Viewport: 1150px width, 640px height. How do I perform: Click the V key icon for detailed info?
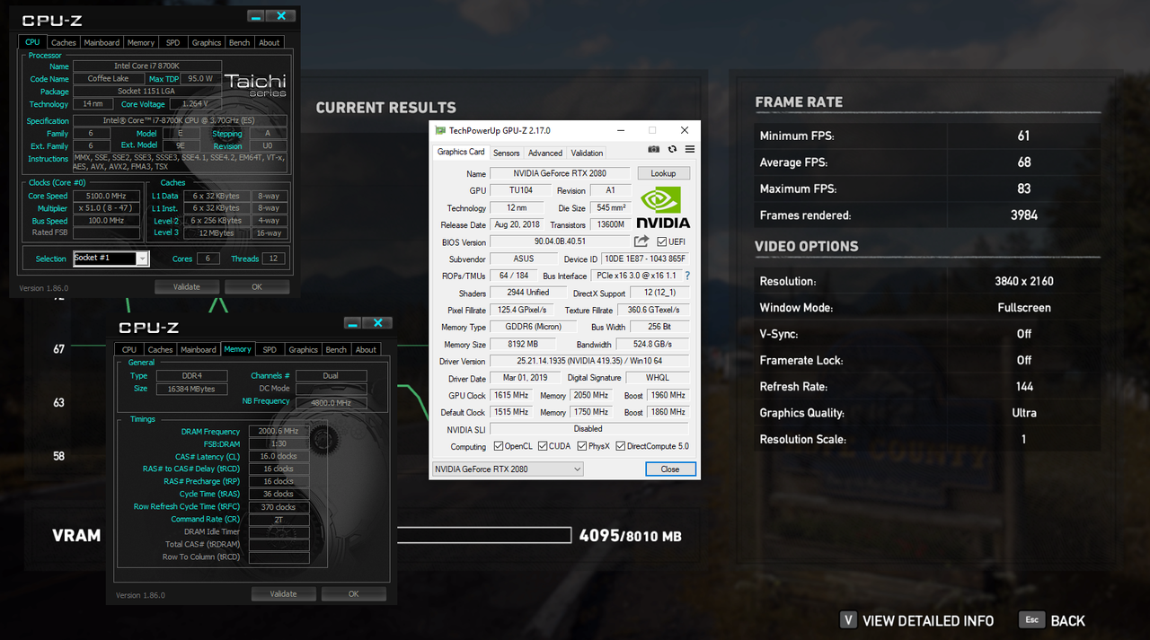[x=848, y=620]
